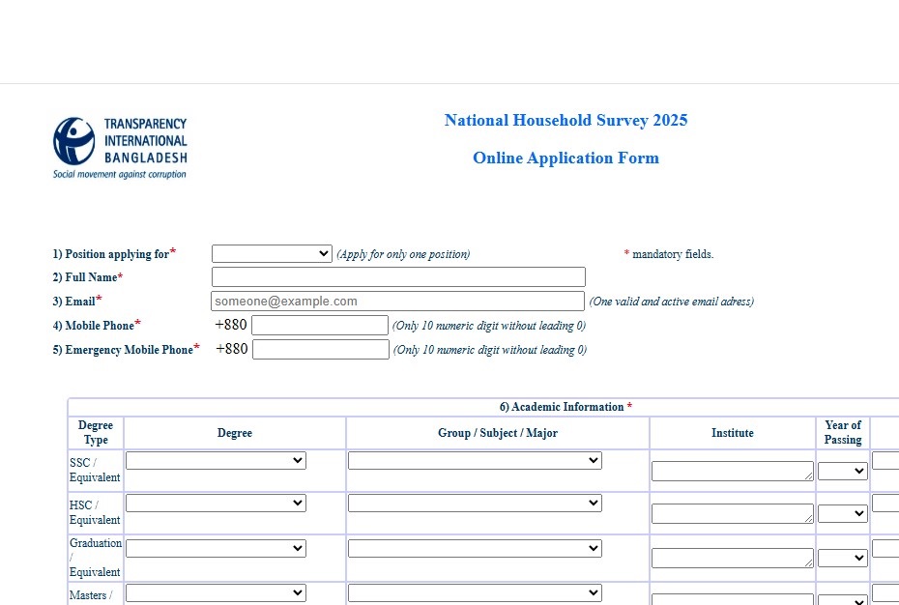
Task: Expand the Masters Group/Subject/Major dropdown
Action: pos(475,592)
